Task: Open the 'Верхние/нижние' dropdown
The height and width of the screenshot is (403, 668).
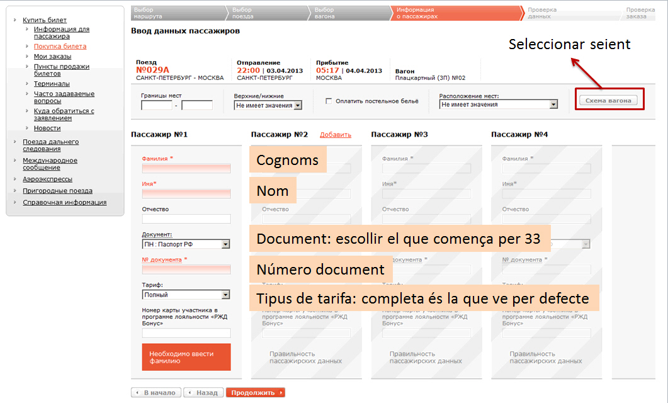Action: 268,106
